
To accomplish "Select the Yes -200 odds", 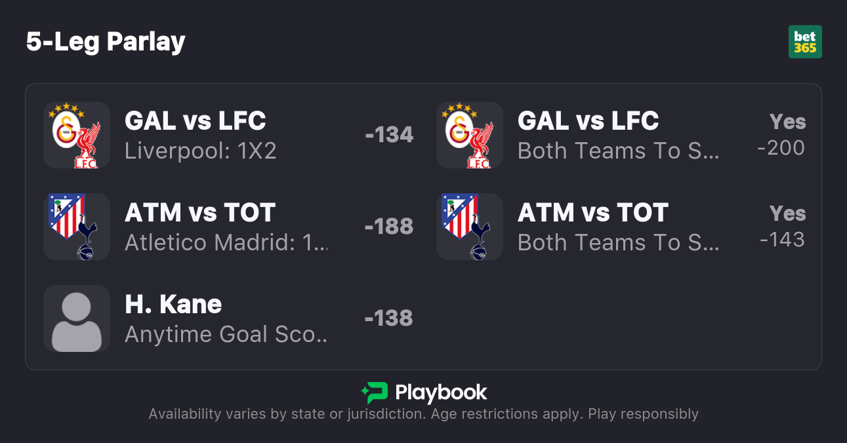I will [x=783, y=136].
